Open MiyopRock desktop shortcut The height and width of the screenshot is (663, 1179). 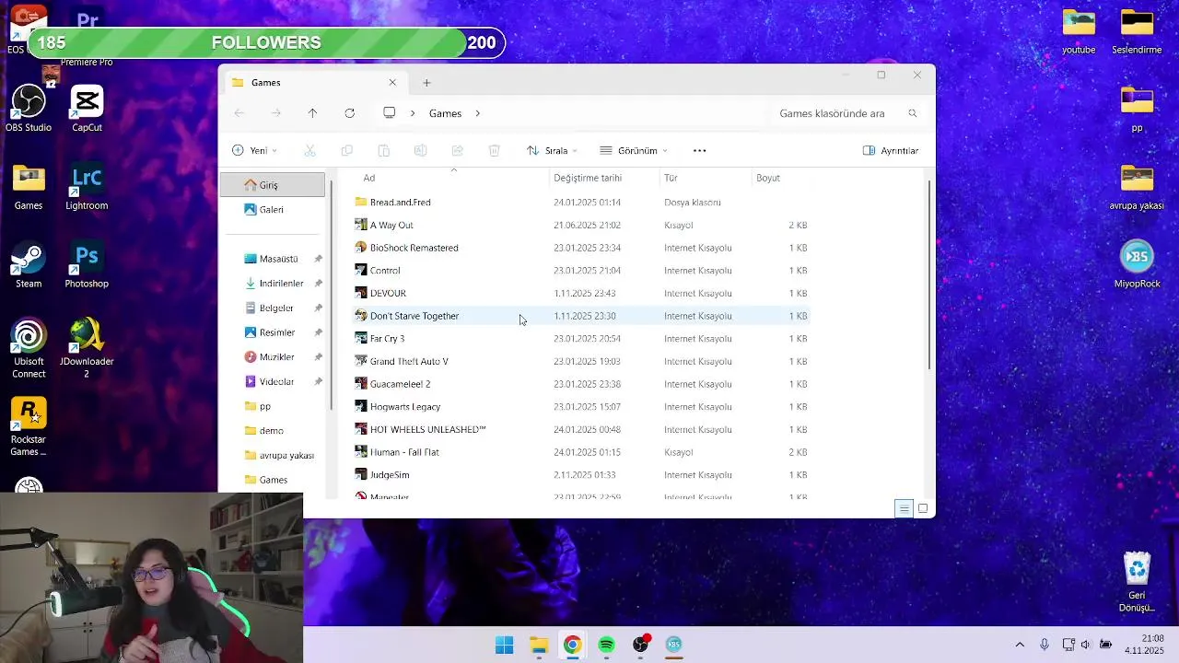click(1137, 266)
